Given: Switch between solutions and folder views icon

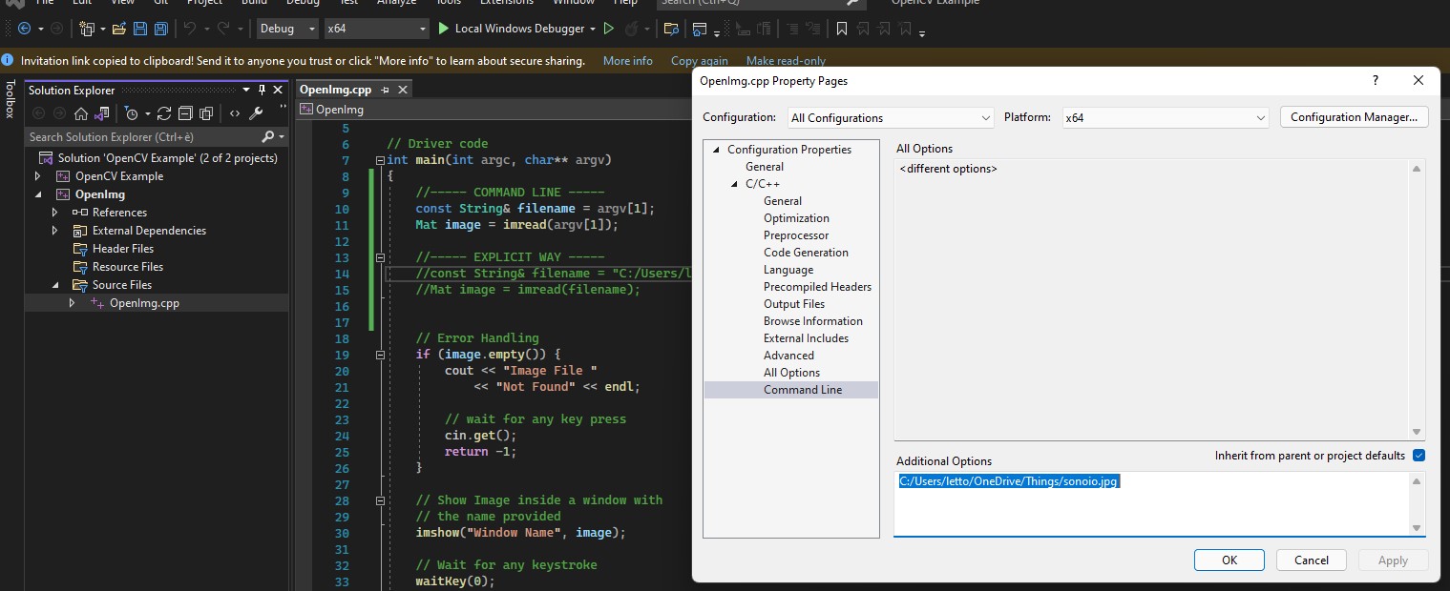Looking at the screenshot, I should point(101,113).
